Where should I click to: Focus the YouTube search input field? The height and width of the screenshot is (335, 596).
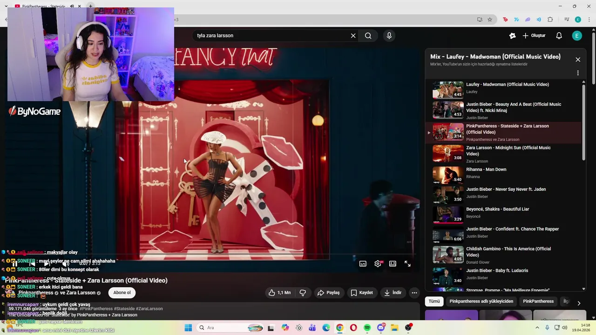[272, 35]
